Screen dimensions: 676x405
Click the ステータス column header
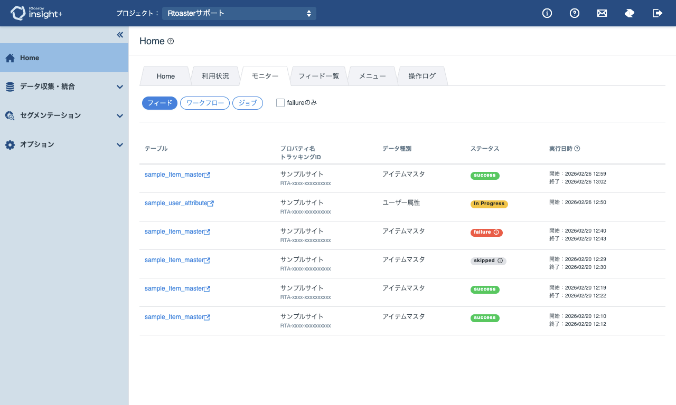pyautogui.click(x=485, y=149)
